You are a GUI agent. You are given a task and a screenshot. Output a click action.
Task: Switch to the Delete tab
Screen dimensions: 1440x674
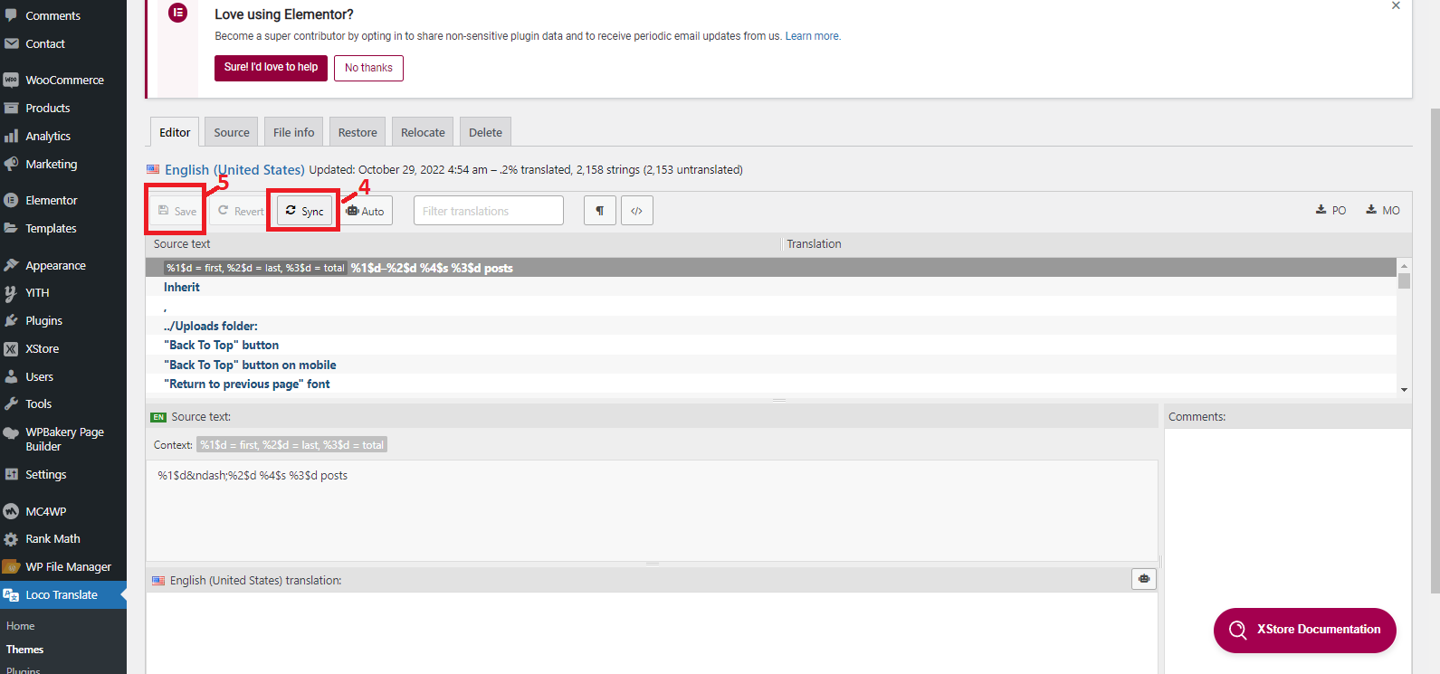pyautogui.click(x=485, y=132)
